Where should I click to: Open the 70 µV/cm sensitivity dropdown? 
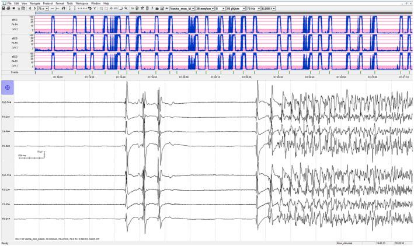click(241, 9)
